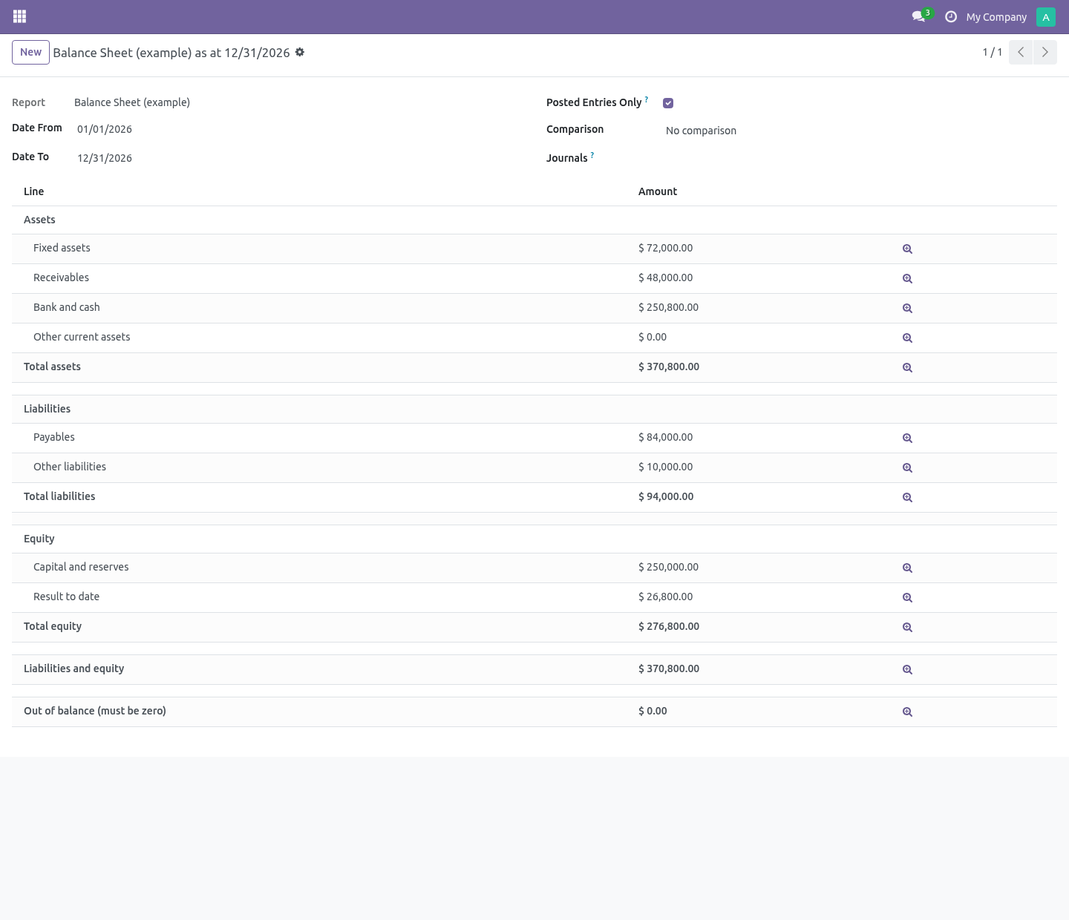The width and height of the screenshot is (1069, 920).
Task: Inspect Out of balance line details
Action: click(907, 712)
